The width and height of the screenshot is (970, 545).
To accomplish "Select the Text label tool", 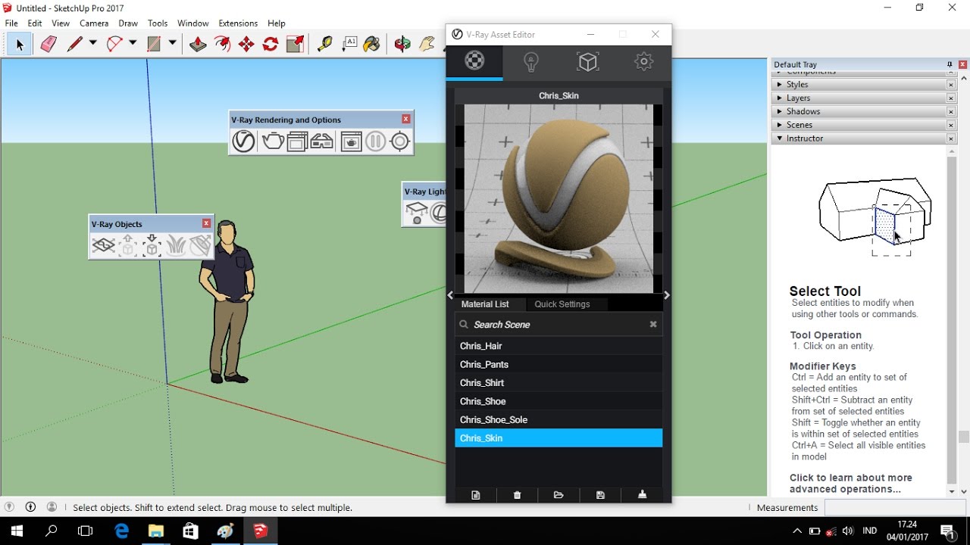I will click(349, 45).
